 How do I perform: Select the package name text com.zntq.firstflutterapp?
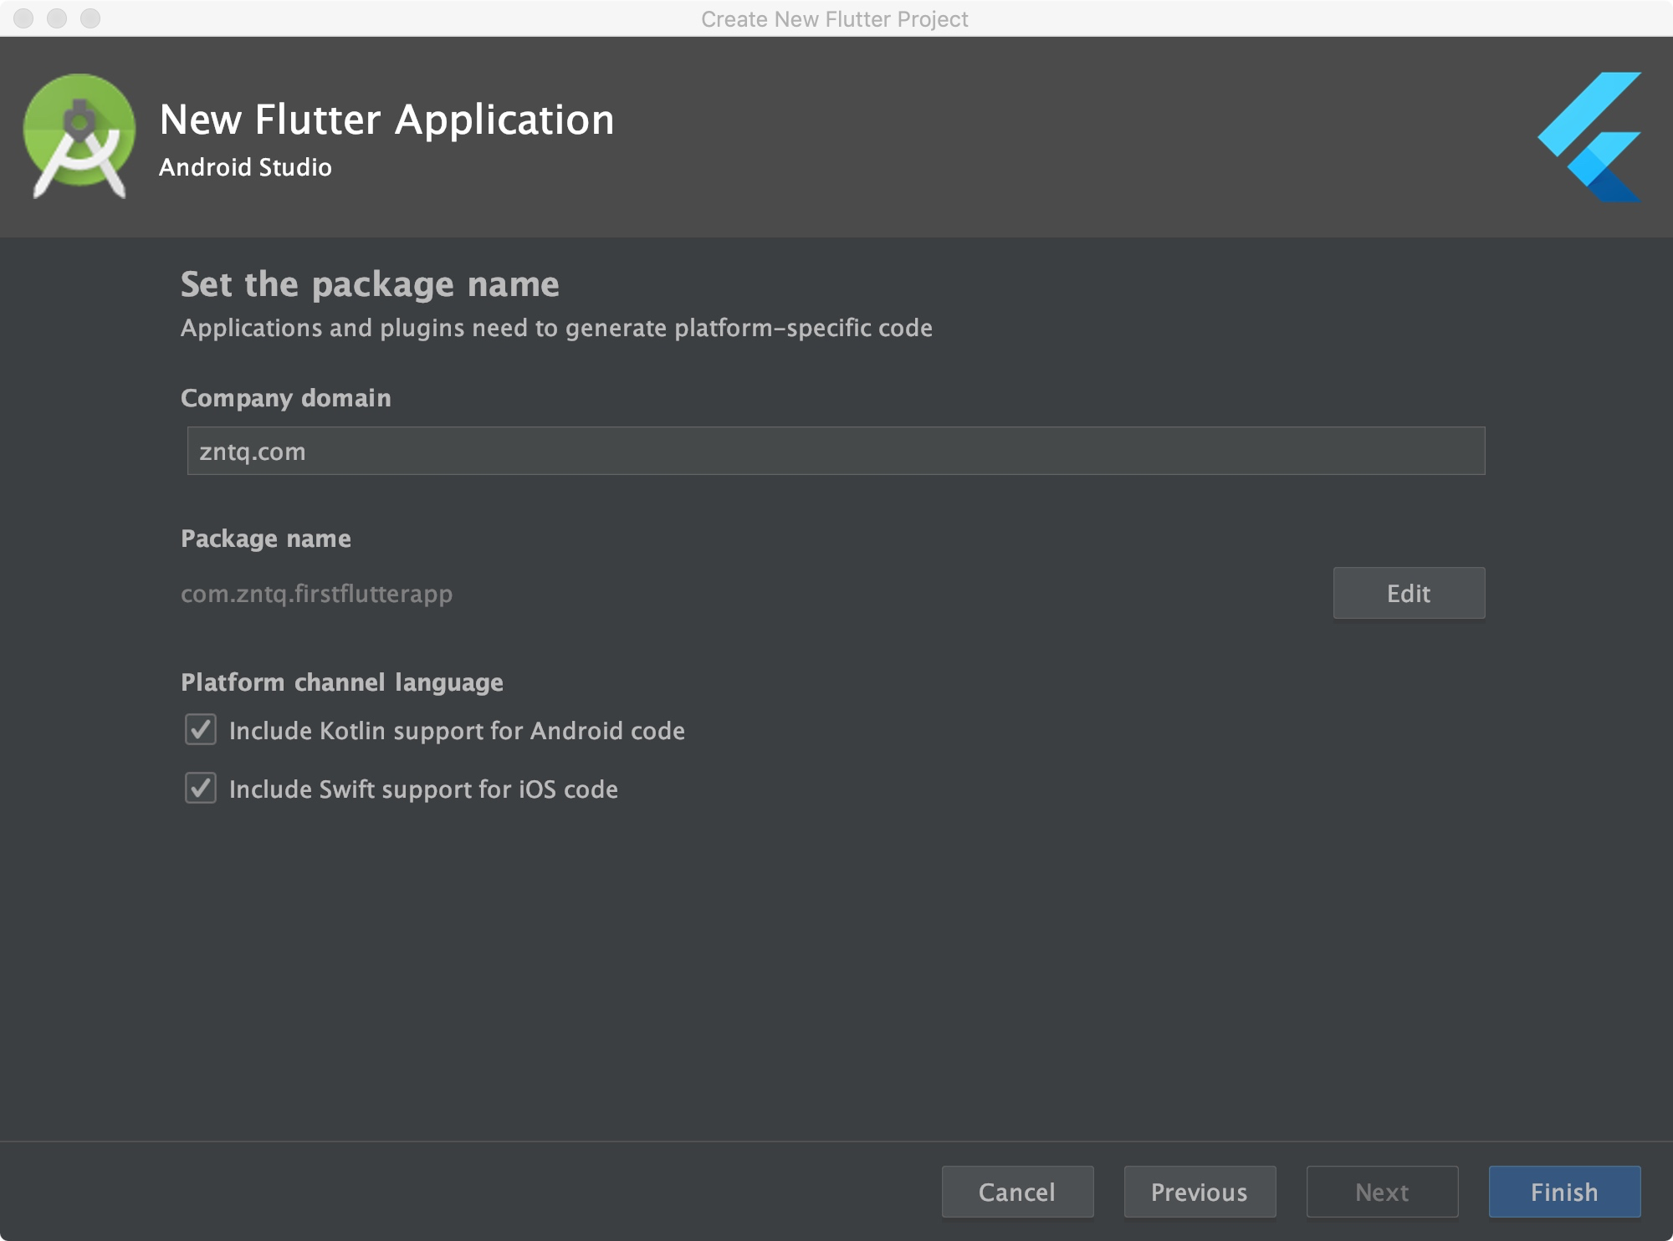click(316, 594)
